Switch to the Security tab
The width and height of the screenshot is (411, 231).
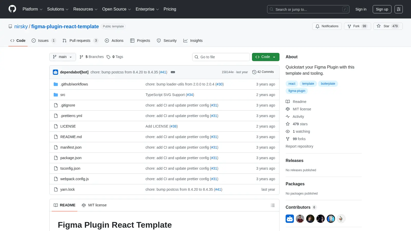pyautogui.click(x=167, y=41)
